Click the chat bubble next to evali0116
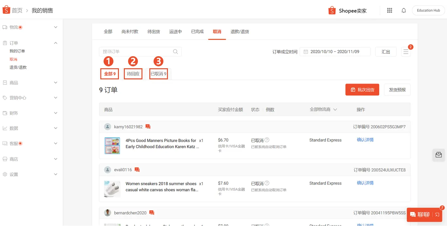 137,169
